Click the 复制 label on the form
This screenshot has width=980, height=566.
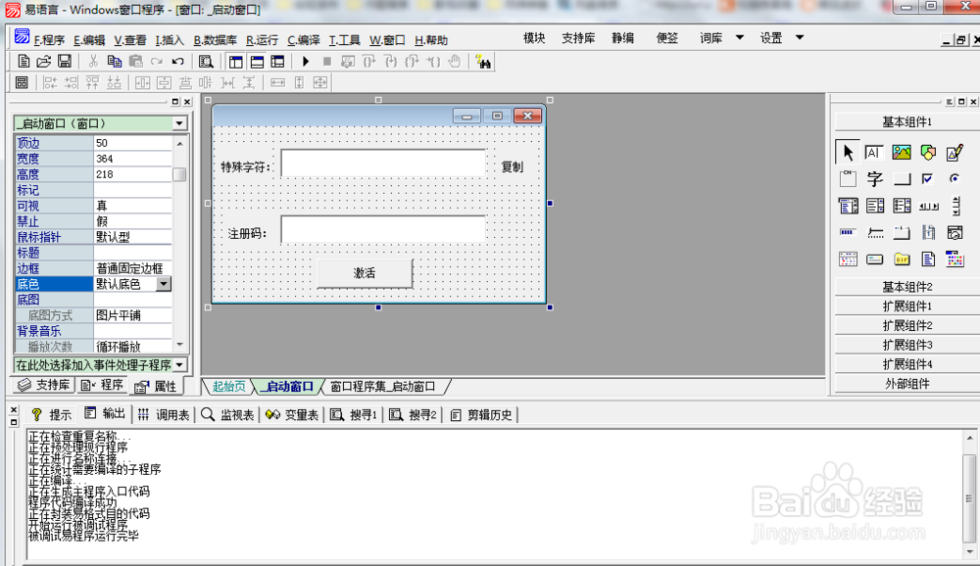coord(512,166)
